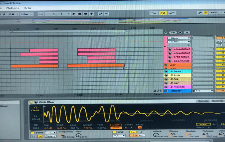The height and width of the screenshot is (142, 225).
Task: Open the Clean filter circuit dropdown
Action: 50,136
